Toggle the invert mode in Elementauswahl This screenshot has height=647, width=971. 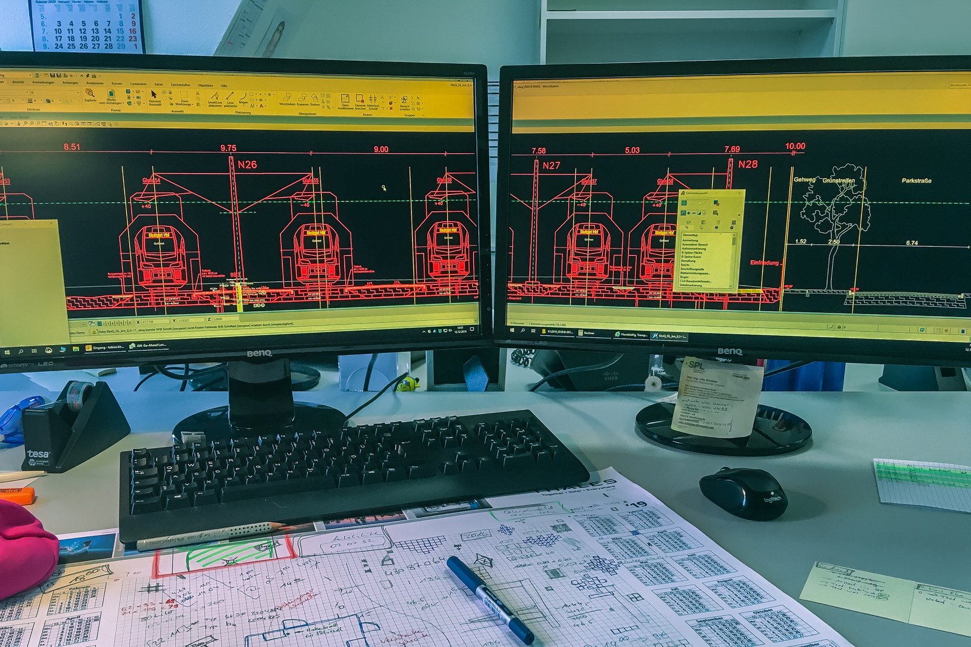699,213
